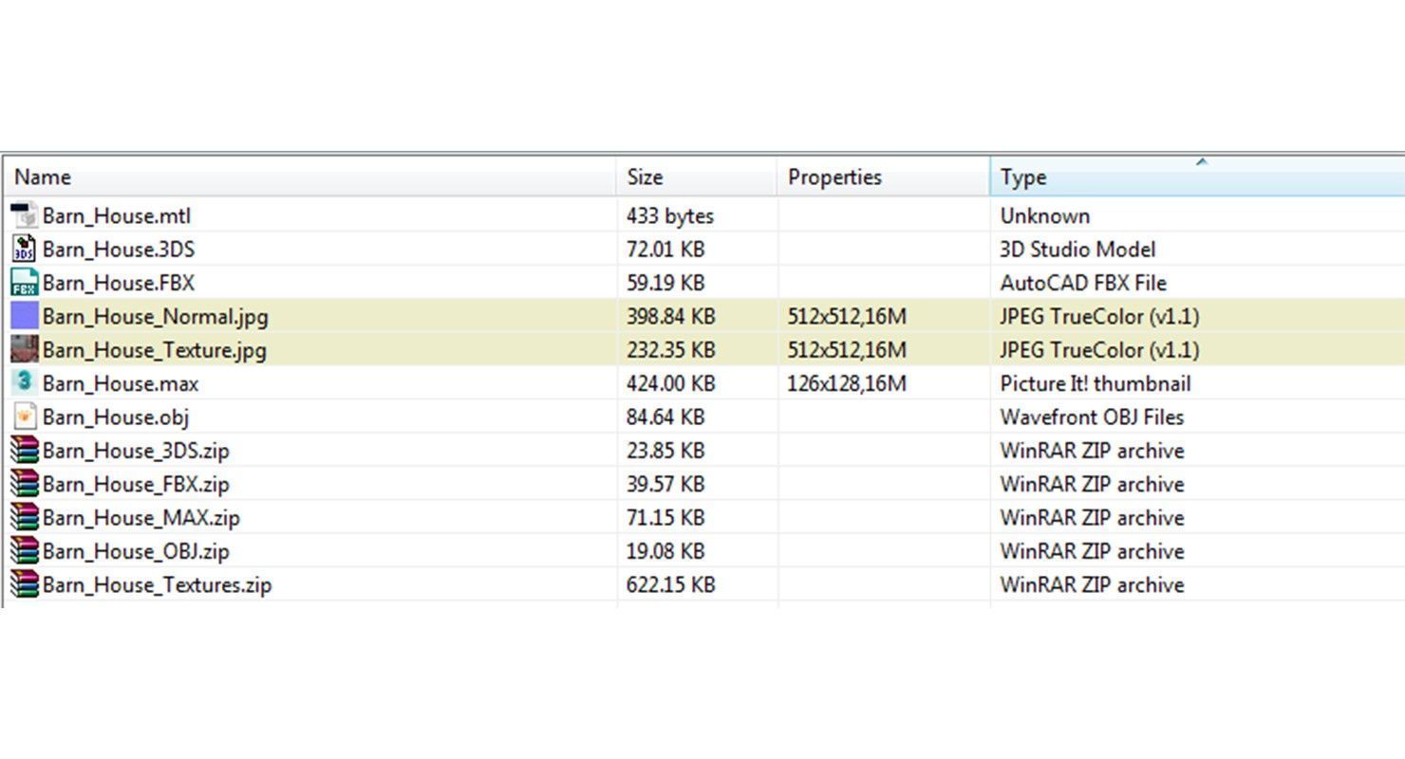Click the Barn_House_OBJ.zip archive icon

(25, 551)
